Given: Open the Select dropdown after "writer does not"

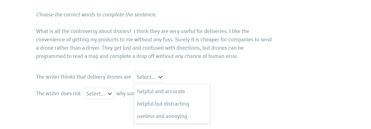Looking at the screenshot, I should (x=98, y=93).
